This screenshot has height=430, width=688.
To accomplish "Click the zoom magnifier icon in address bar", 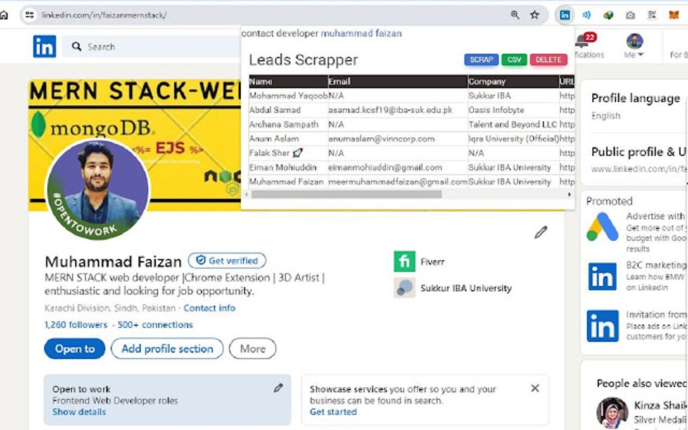I will pos(515,14).
